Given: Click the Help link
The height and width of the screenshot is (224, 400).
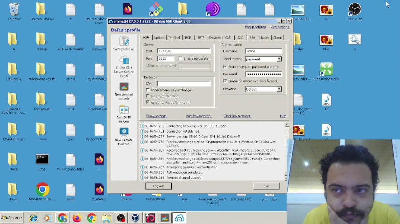Looking at the screenshot, I should pos(283,116).
